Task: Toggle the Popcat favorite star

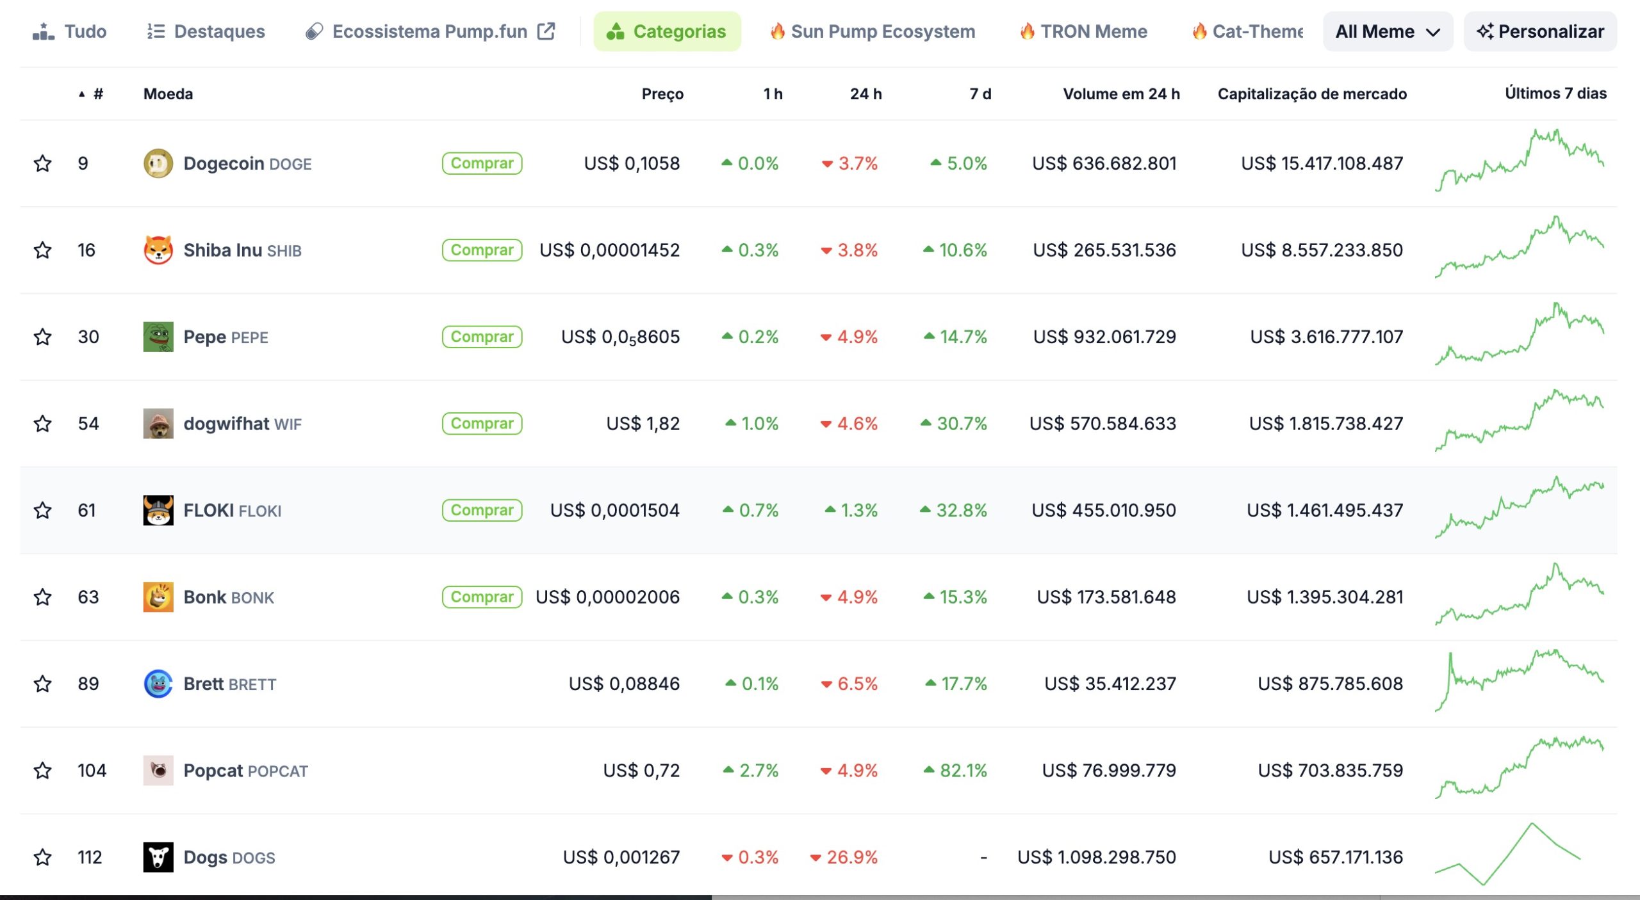Action: [x=43, y=771]
